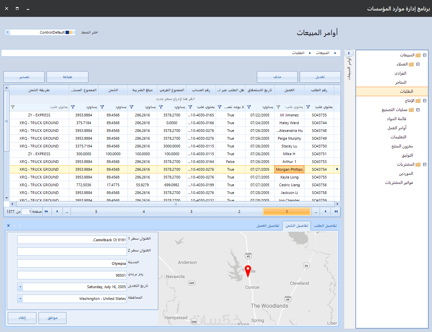Select أوامر العمل in the navigation tree
The width and height of the screenshot is (432, 332).
click(x=397, y=128)
